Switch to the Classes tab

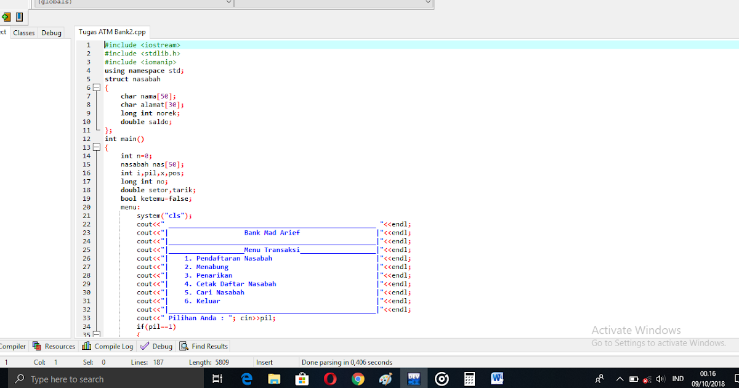(x=23, y=32)
